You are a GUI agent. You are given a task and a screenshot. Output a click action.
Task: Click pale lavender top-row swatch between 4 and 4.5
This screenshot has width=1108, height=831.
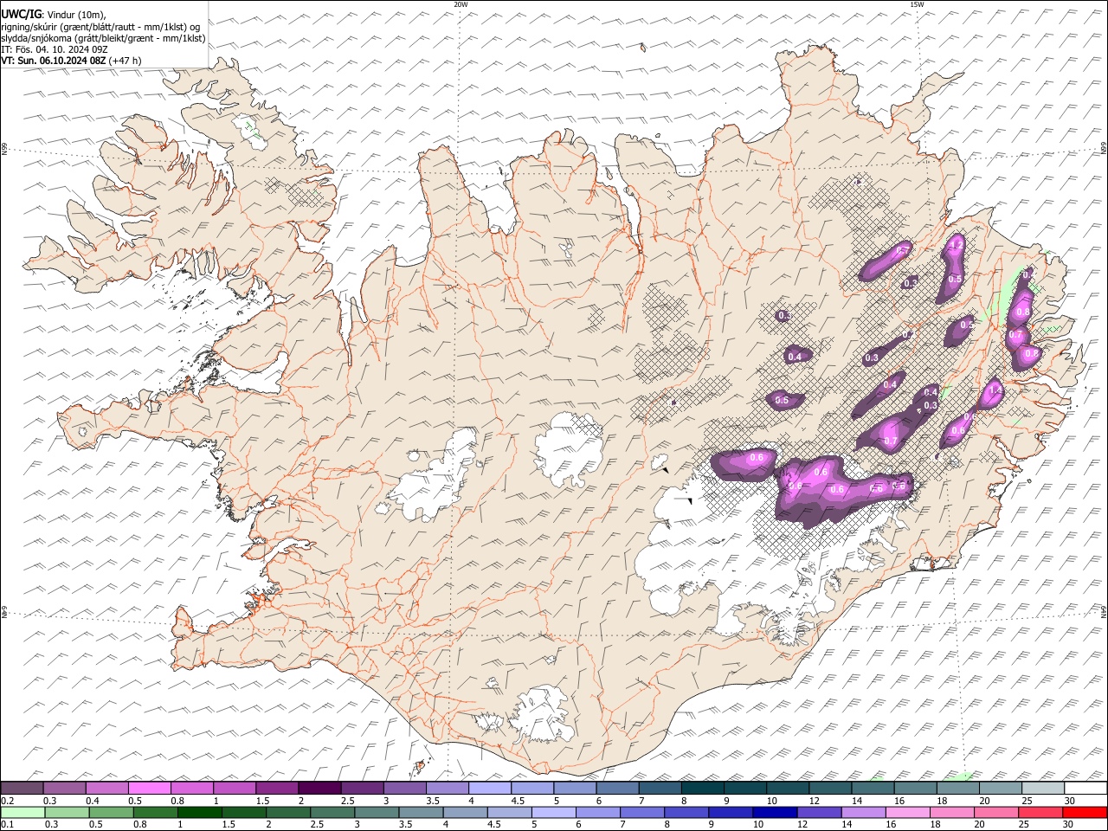(x=489, y=788)
